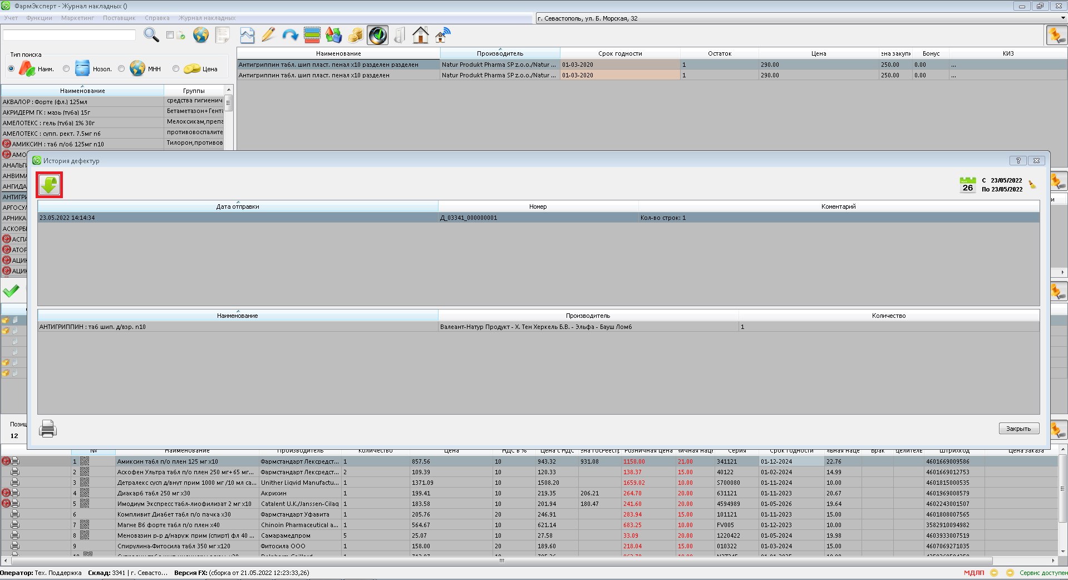Select the 'Цена' search type radio button
Viewport: 1068px width, 580px height.
coord(176,69)
